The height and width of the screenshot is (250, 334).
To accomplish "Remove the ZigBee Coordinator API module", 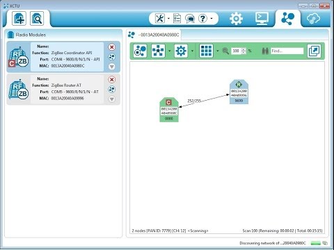I will [x=112, y=47].
